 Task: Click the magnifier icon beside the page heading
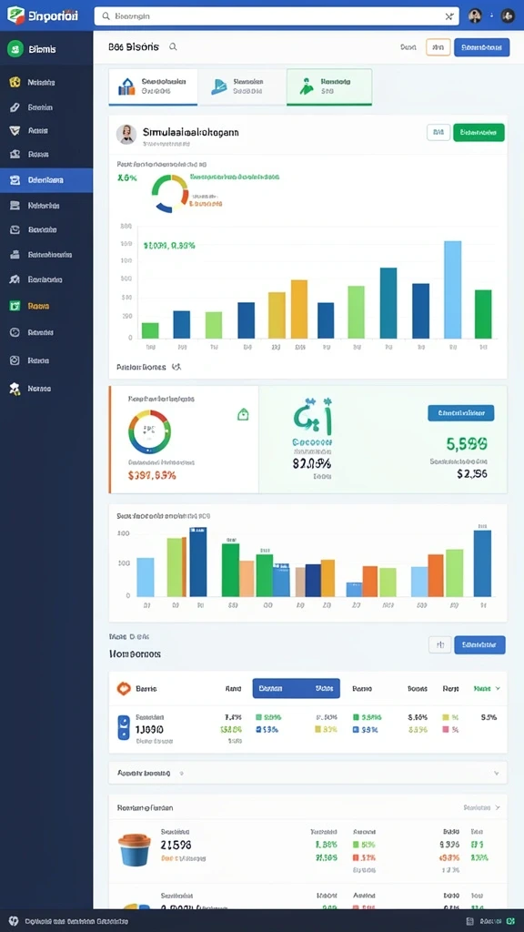click(173, 46)
